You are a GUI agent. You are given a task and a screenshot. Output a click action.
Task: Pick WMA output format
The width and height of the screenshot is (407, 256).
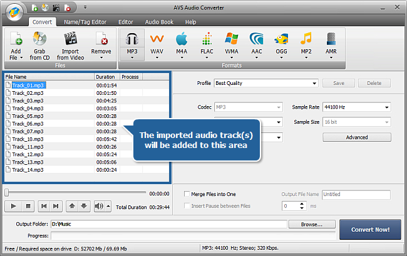coord(232,44)
